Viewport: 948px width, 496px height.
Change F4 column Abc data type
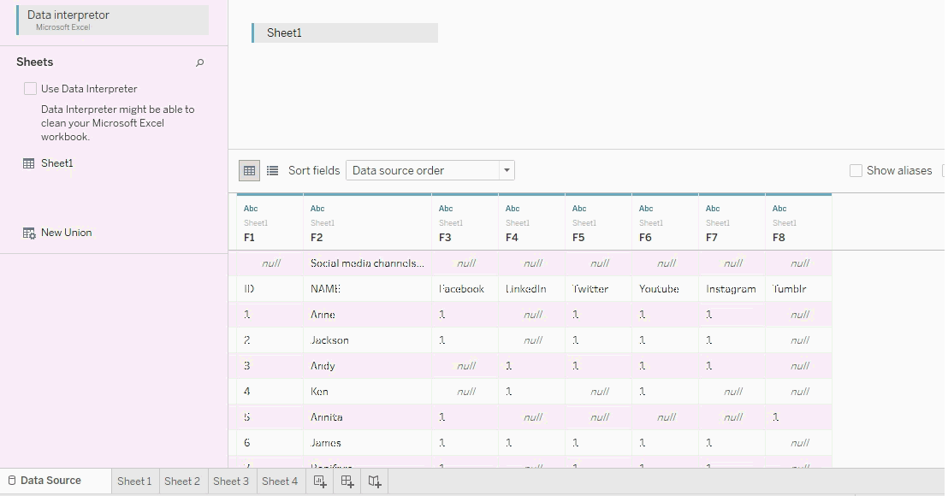point(513,209)
